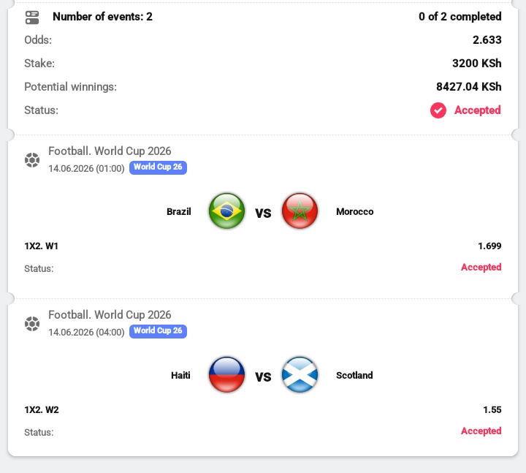Click the football icon for Brazil vs Morocco
526x473 pixels.
coord(32,160)
